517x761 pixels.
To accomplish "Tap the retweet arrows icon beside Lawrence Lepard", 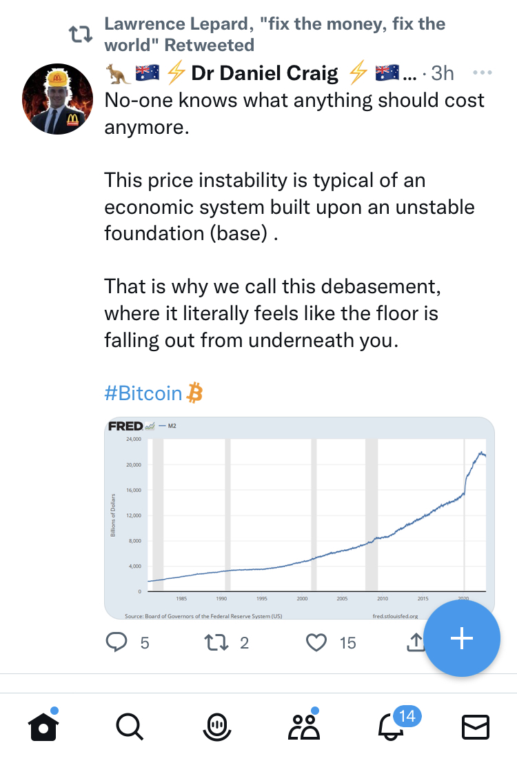I will 81,34.
